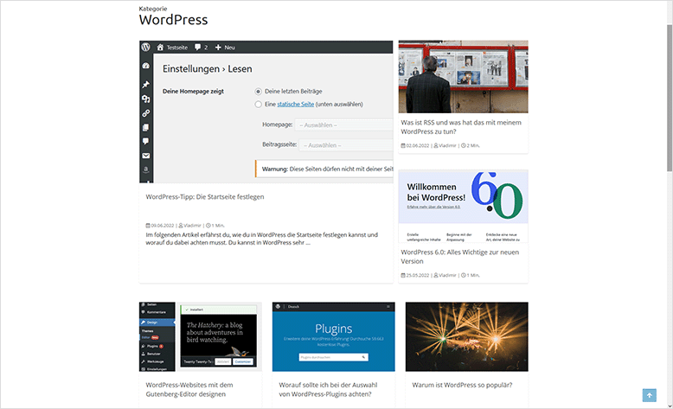Viewport: 673px width, 409px height.
Task: Click author icon in Startseite festlegen post meta
Action: [181, 226]
